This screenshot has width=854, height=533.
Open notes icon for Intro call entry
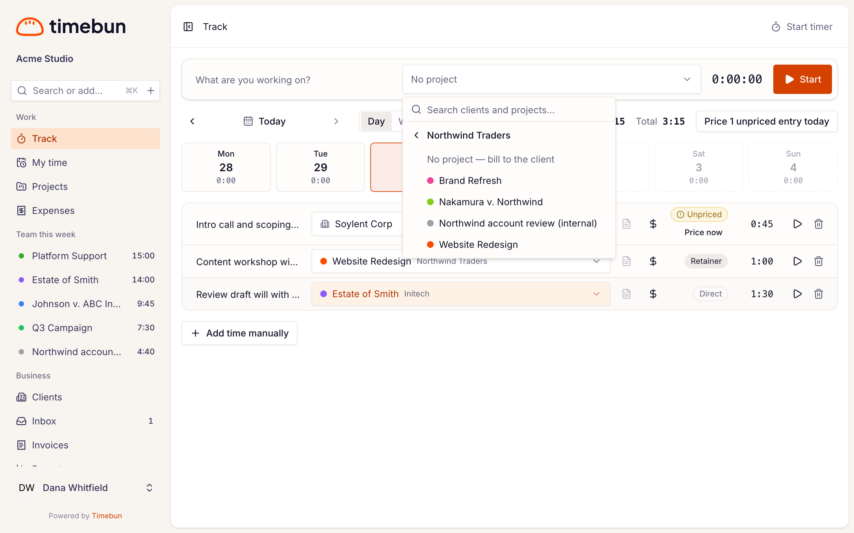click(626, 224)
